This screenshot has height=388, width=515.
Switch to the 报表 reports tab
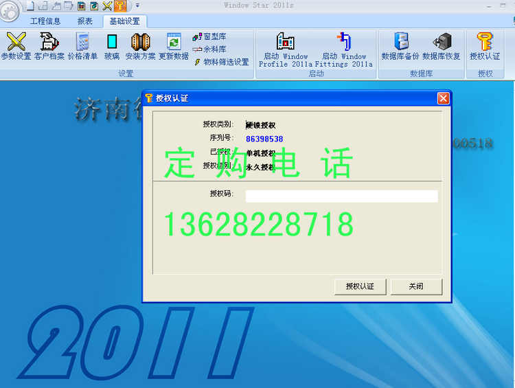(x=85, y=21)
